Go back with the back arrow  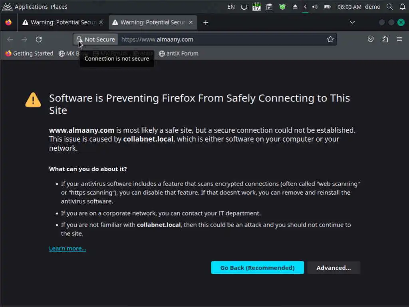[10, 40]
